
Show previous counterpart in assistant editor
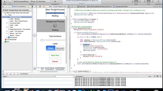154,7
